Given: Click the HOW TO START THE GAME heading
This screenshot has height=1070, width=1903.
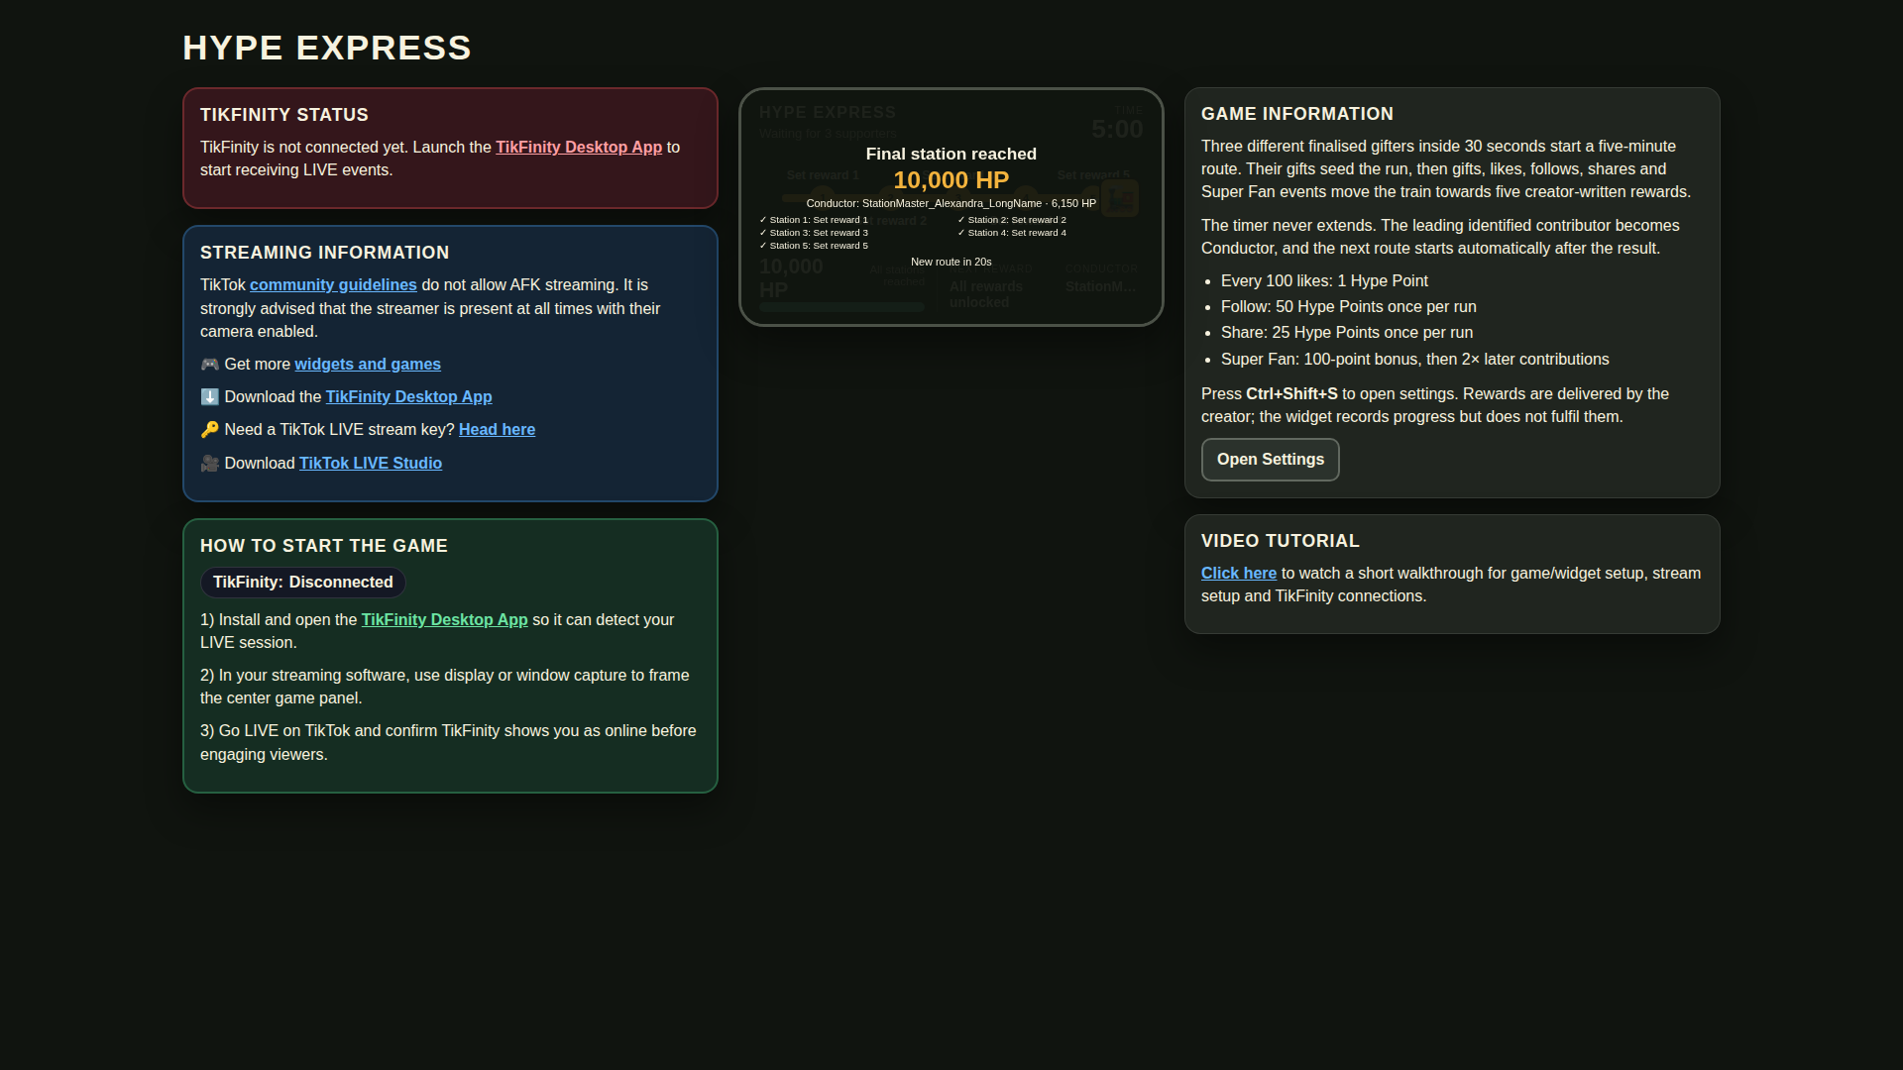Looking at the screenshot, I should (x=324, y=546).
